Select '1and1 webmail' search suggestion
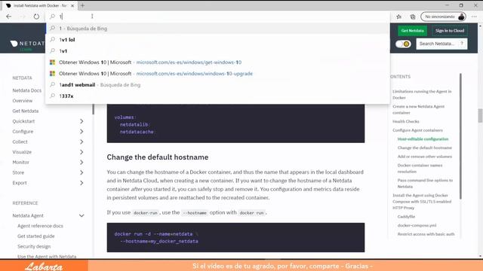 pyautogui.click(x=217, y=85)
